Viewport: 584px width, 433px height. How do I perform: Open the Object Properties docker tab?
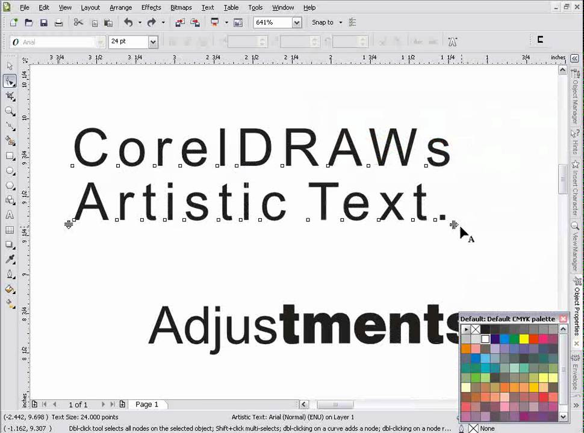(577, 306)
